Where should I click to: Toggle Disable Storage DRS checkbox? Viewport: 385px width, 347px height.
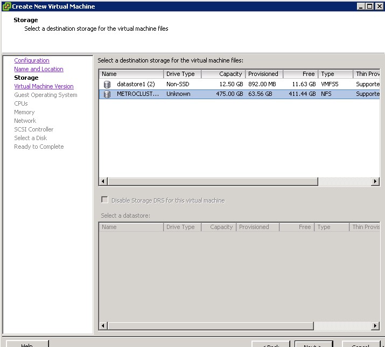point(104,200)
